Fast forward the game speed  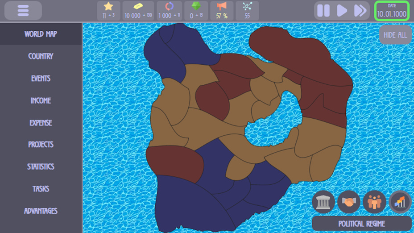[360, 11]
